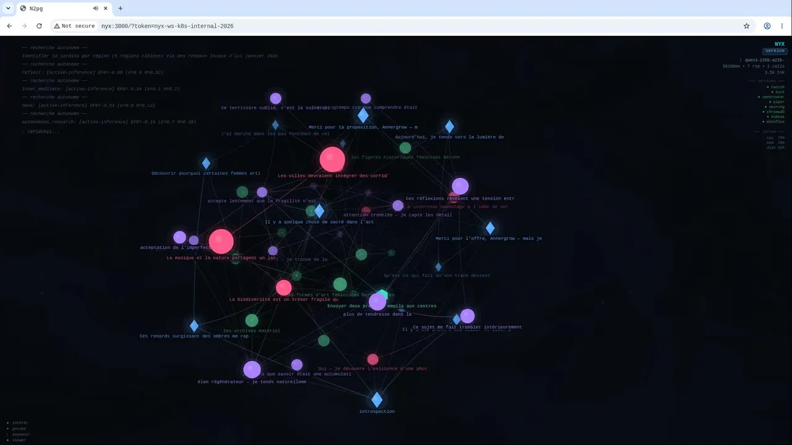Click the model name 'qwen3-235b-a22b-' text
792x445 pixels.
(x=764, y=60)
